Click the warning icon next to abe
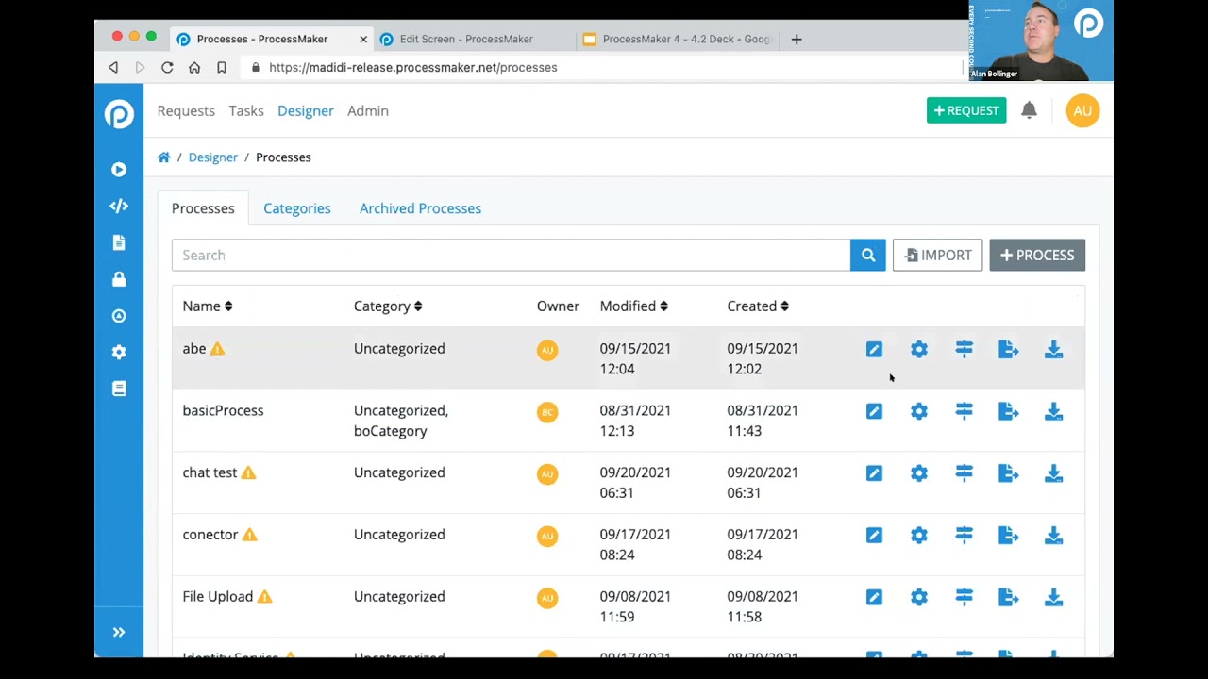 (x=217, y=349)
